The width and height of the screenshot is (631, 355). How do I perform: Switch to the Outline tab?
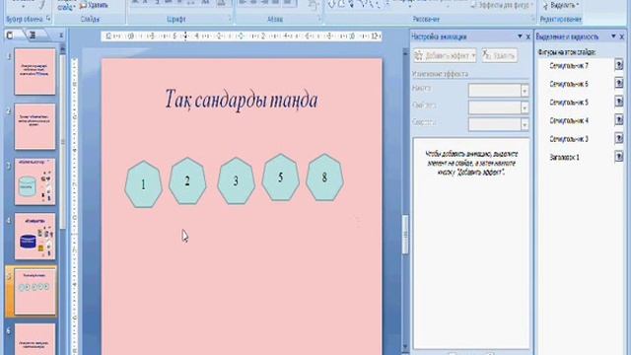coord(34,35)
